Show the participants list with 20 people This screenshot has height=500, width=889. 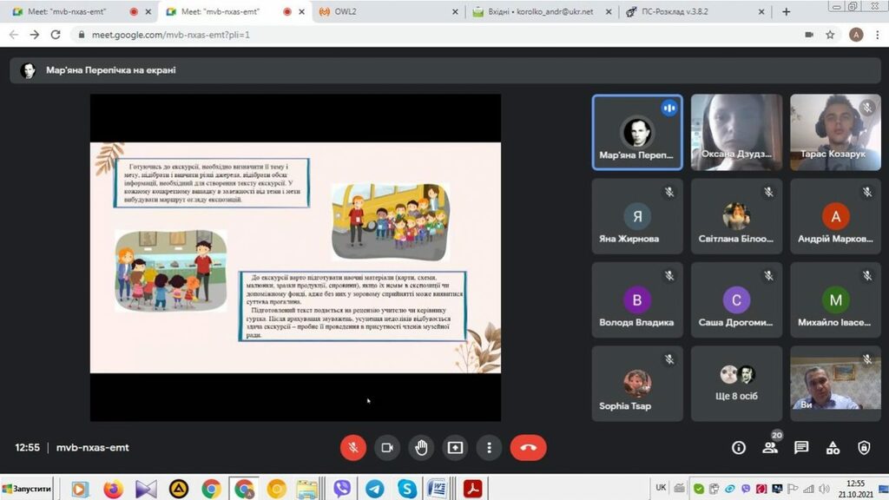pos(770,447)
